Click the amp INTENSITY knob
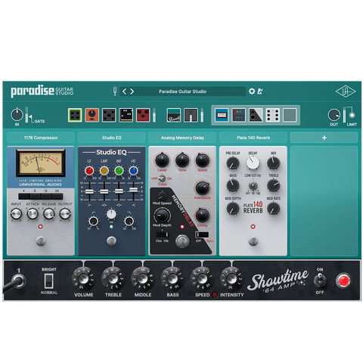This screenshot has height=363, width=363. (232, 279)
